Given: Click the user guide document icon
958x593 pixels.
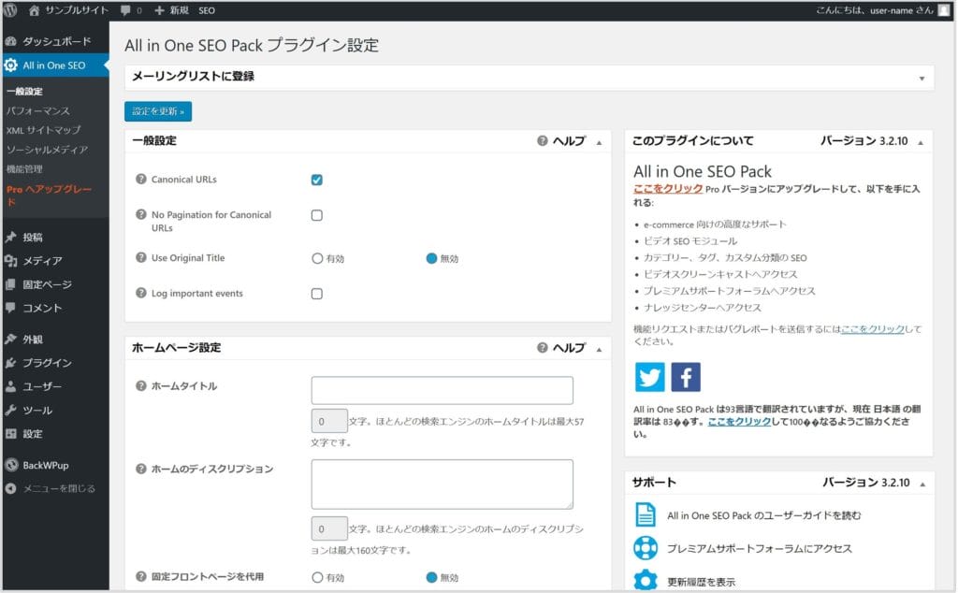Looking at the screenshot, I should tap(646, 514).
